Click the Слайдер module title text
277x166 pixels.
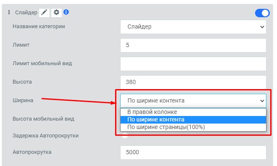(26, 13)
